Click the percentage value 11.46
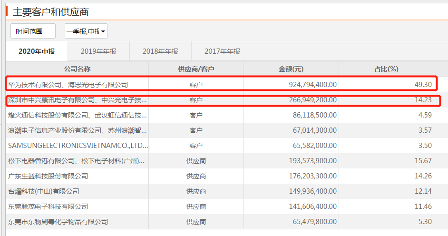This screenshot has width=448, height=236. point(423,206)
